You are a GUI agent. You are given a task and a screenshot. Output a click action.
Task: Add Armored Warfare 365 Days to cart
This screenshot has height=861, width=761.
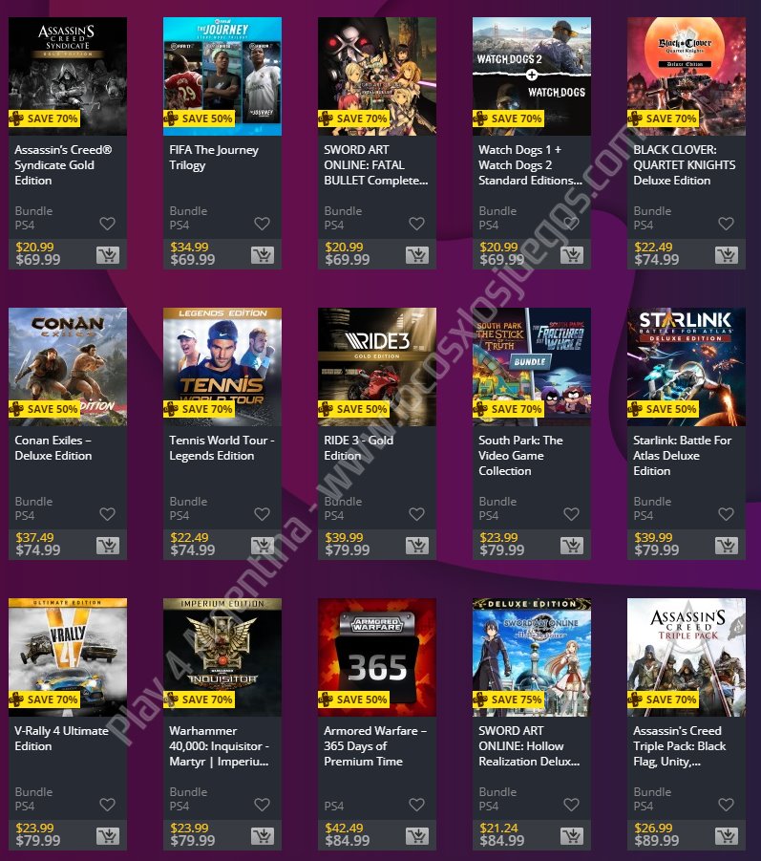[x=417, y=836]
